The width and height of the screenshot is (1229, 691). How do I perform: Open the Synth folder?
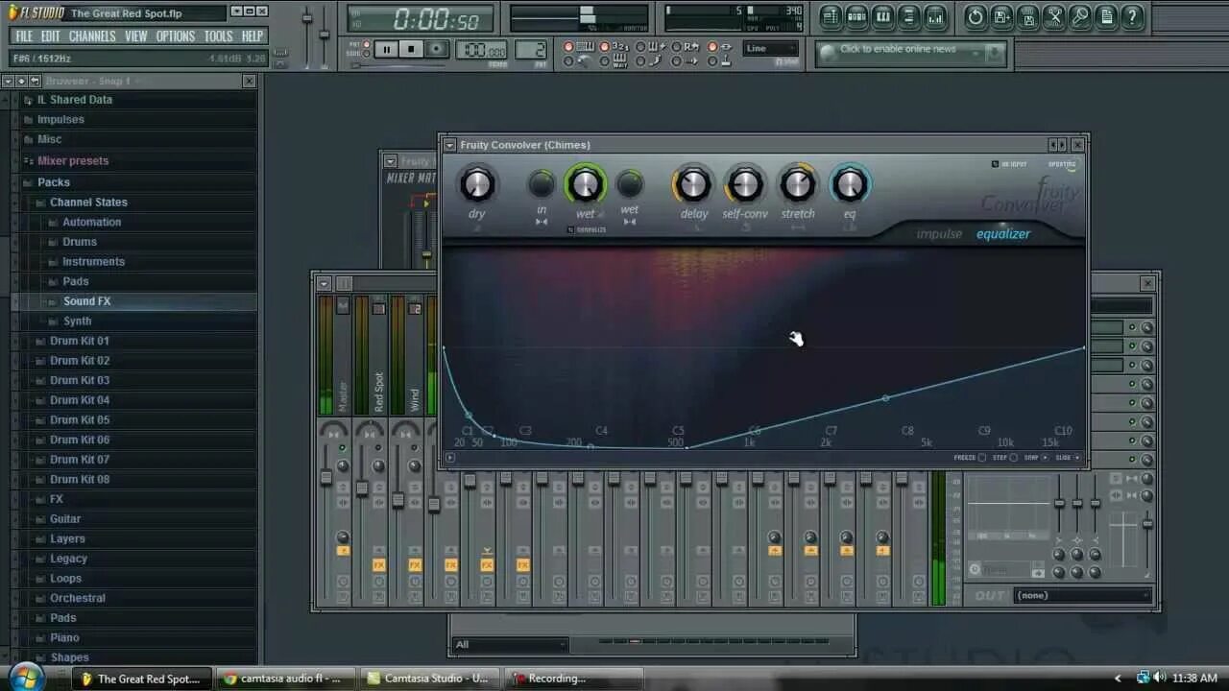[77, 322]
